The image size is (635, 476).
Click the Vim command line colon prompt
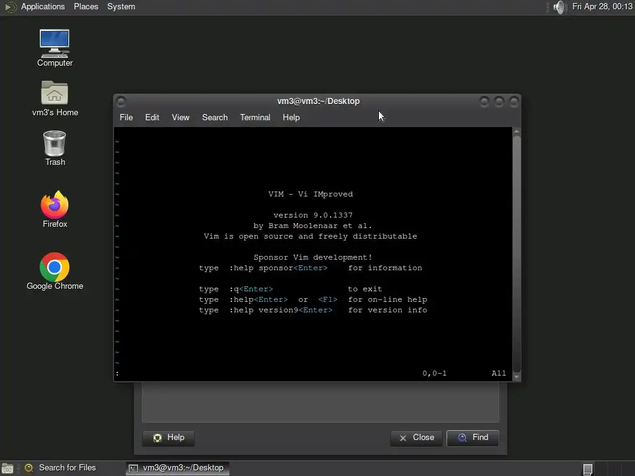(x=117, y=374)
